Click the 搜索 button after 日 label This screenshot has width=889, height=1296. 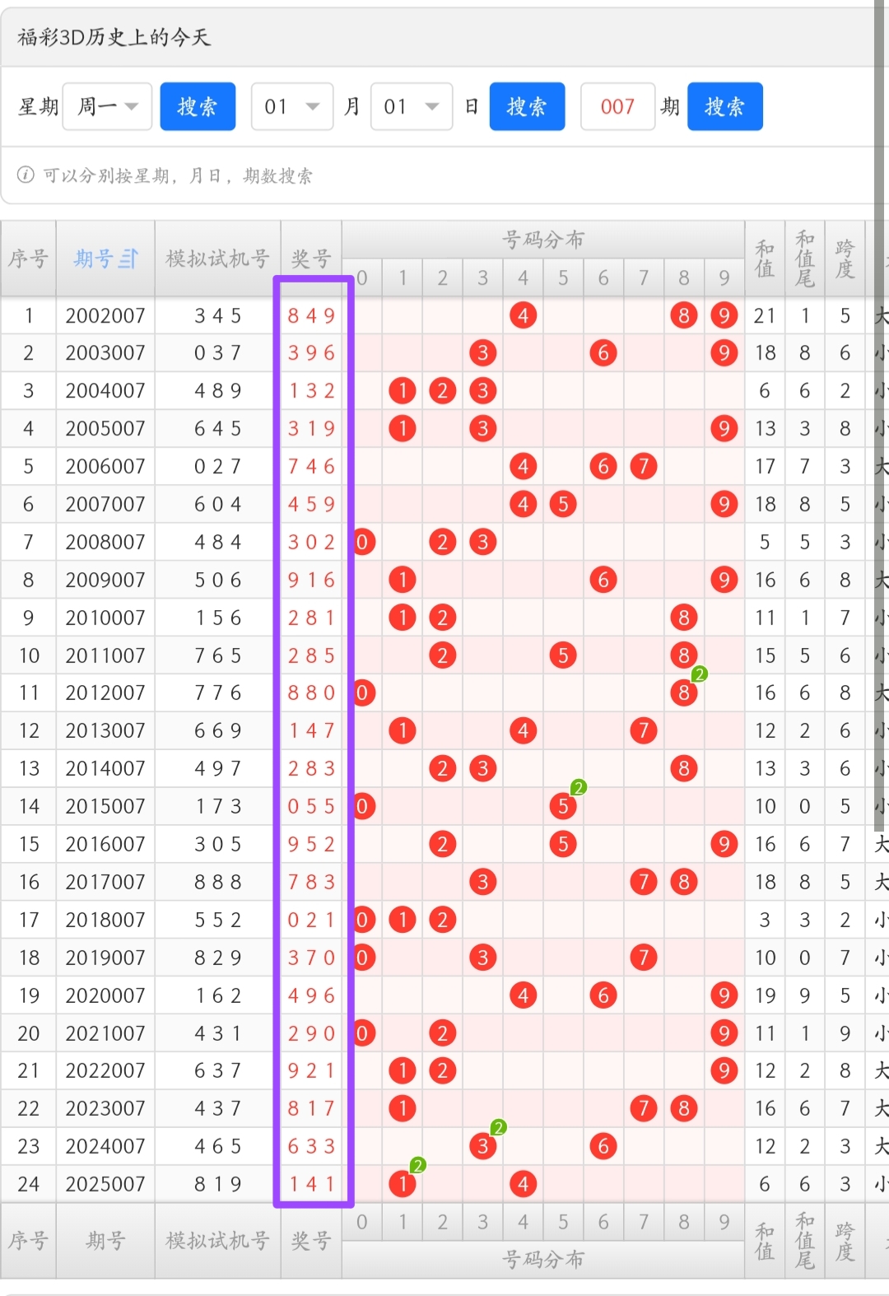tap(527, 106)
